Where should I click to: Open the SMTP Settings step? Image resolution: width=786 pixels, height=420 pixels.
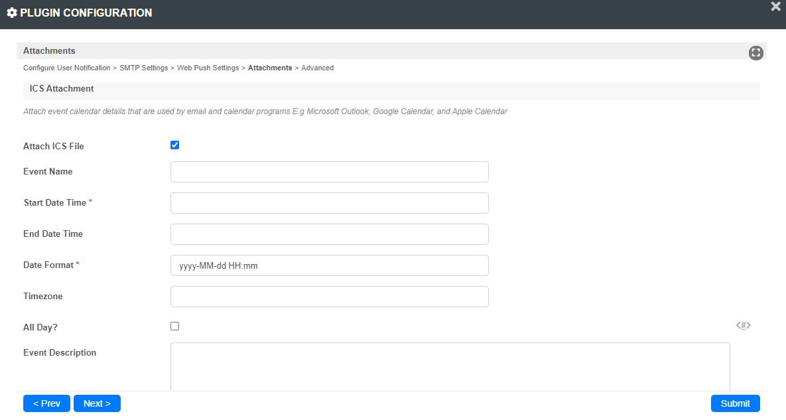point(143,68)
